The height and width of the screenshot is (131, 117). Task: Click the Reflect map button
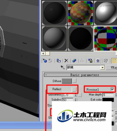[x=74, y=89]
